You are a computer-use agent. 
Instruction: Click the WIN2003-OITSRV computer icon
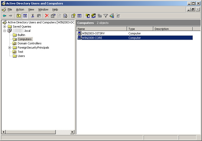(x=79, y=33)
